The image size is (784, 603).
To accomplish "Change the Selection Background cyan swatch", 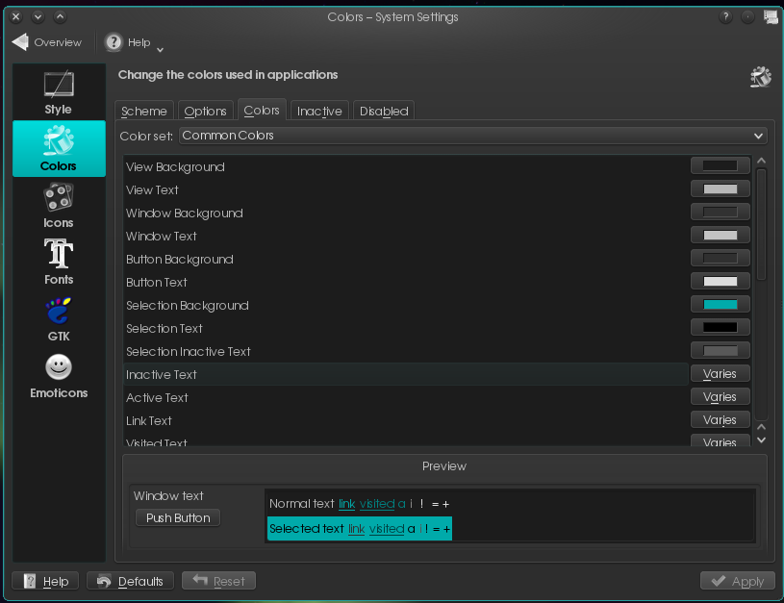I will coord(720,305).
